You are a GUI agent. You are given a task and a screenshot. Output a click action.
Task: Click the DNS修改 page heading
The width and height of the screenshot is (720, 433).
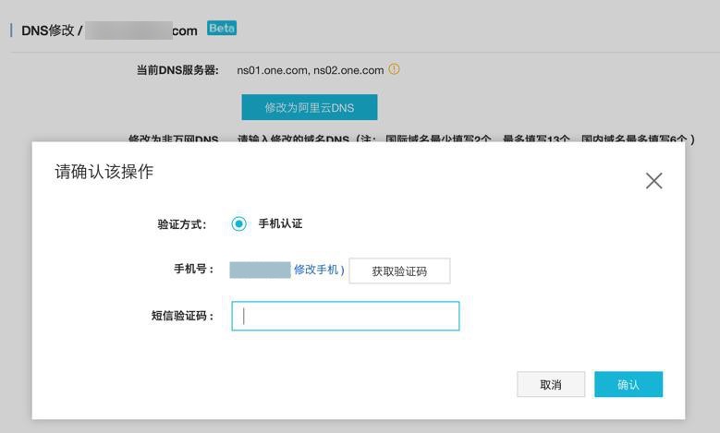click(51, 30)
